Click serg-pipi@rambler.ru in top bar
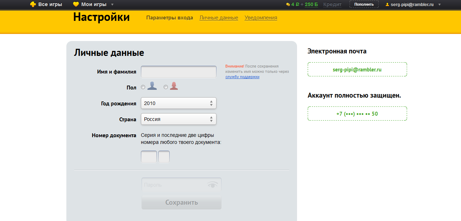The width and height of the screenshot is (461, 221). tap(412, 5)
